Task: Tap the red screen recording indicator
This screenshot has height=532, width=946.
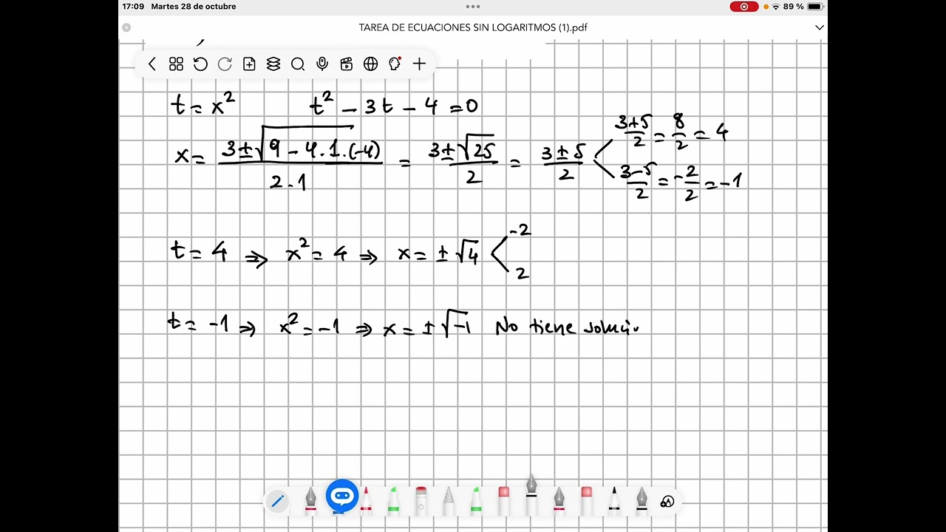Action: 743,7
